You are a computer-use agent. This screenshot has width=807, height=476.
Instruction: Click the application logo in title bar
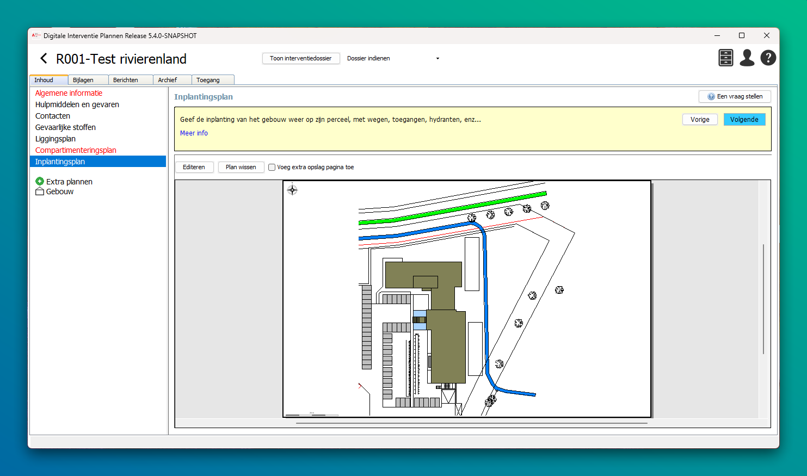(x=36, y=35)
